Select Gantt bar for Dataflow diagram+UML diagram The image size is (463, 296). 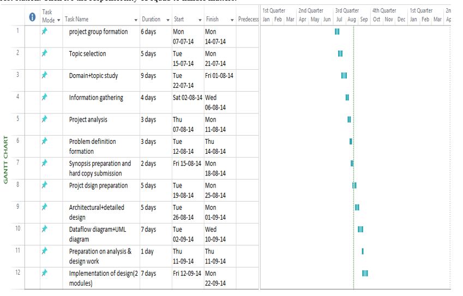(x=360, y=229)
